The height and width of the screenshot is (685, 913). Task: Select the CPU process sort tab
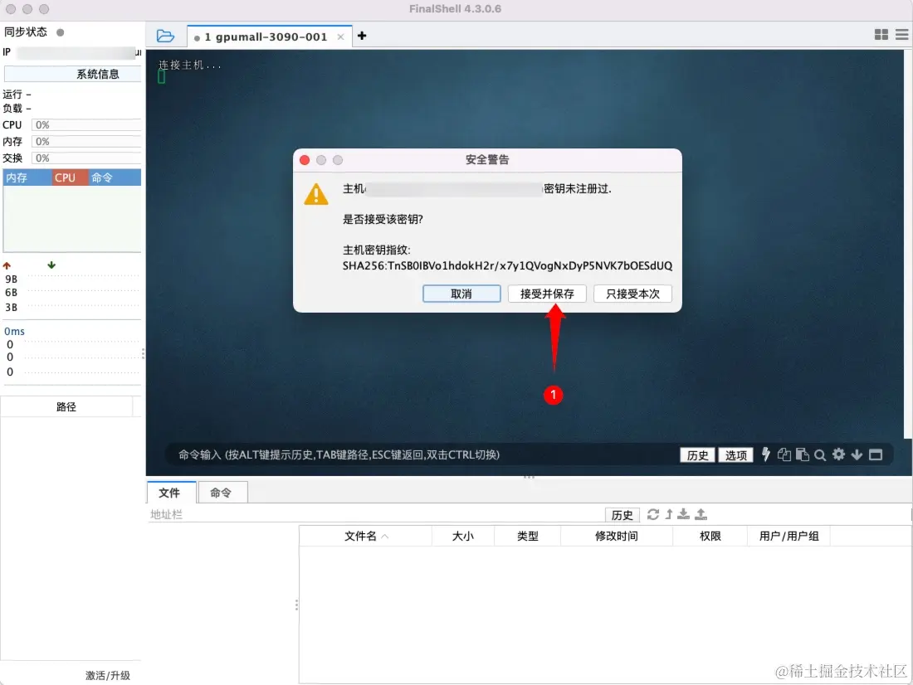tap(70, 177)
